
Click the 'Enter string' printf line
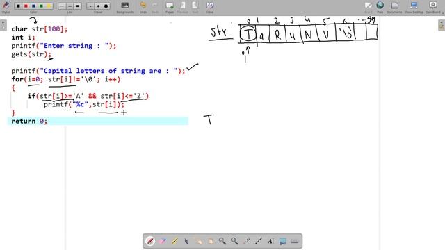[x=64, y=46]
